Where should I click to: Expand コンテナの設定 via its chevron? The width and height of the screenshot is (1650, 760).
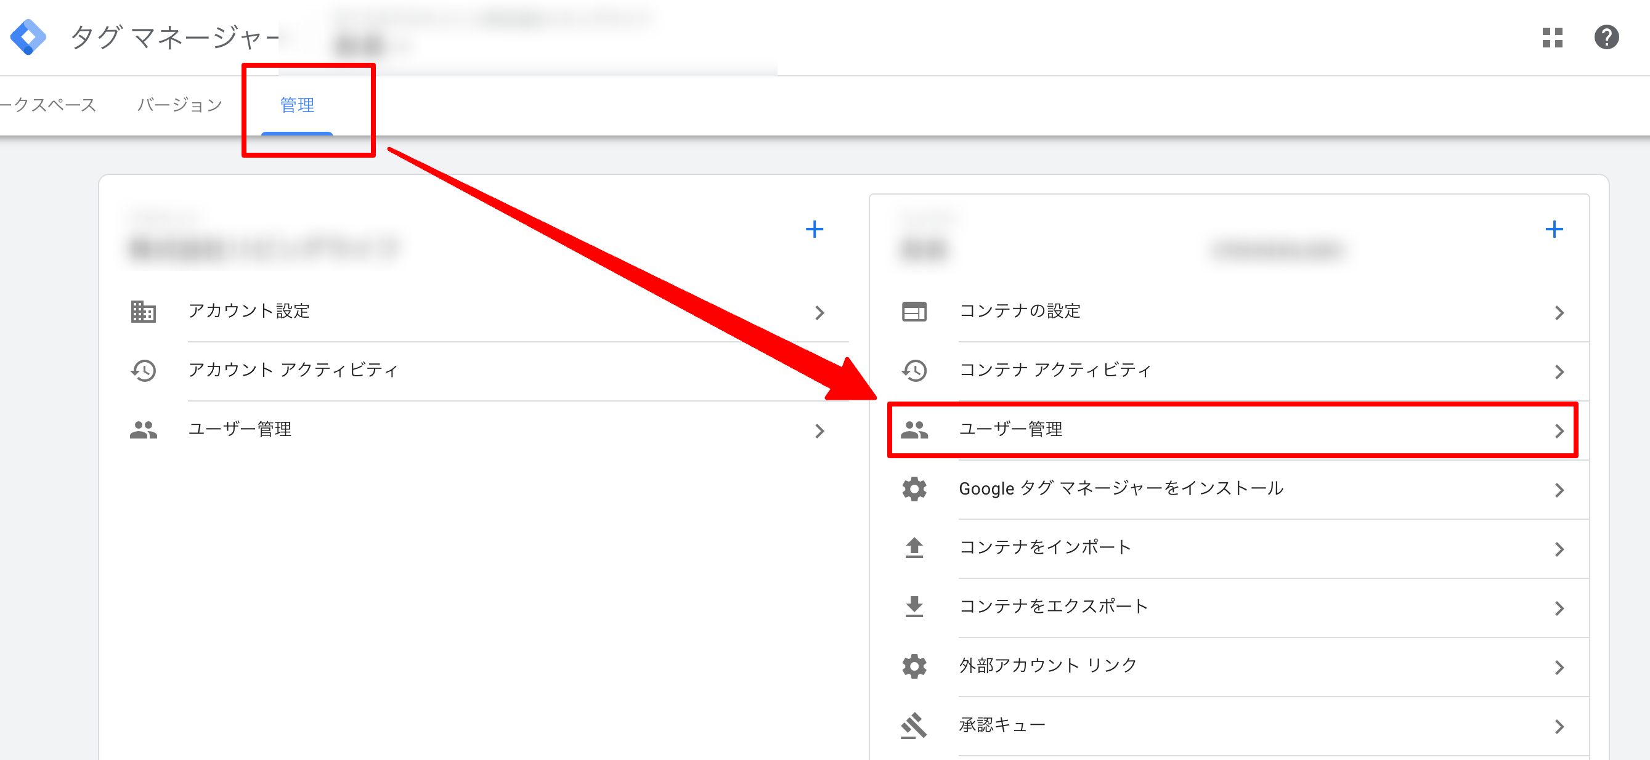pyautogui.click(x=1559, y=312)
